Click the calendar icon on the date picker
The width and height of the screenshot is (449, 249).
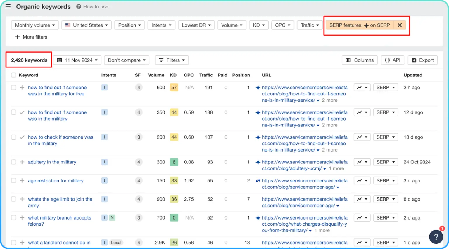tap(60, 60)
